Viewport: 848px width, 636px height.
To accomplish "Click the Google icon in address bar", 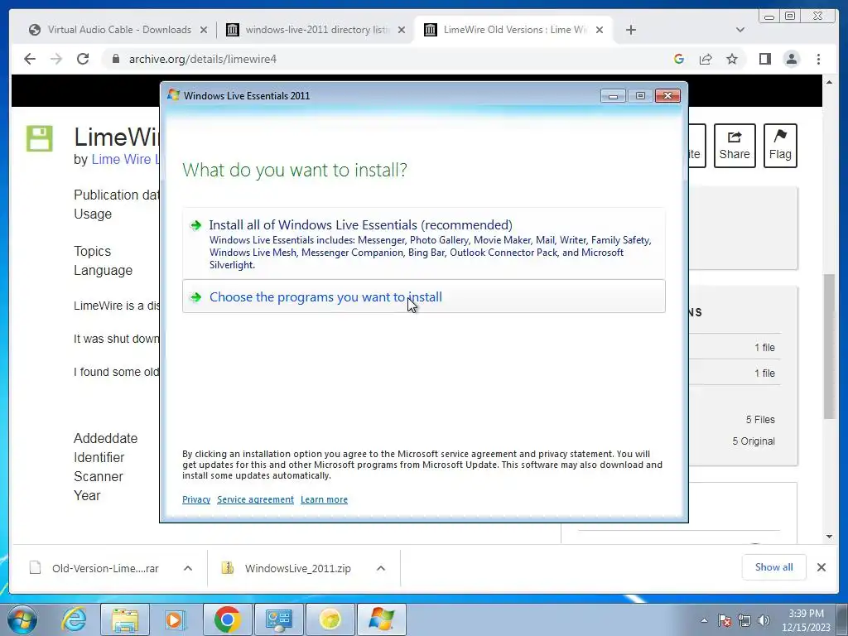I will tap(679, 59).
